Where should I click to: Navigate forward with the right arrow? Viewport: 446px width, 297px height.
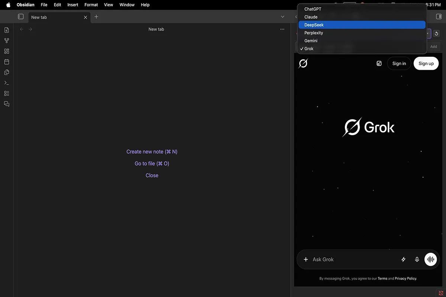click(30, 29)
